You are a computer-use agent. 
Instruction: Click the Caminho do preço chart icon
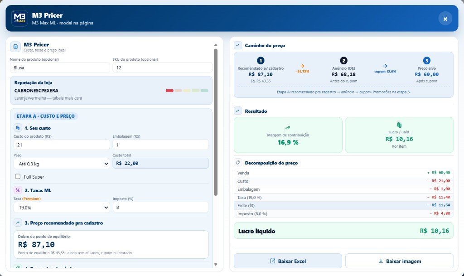(237, 45)
